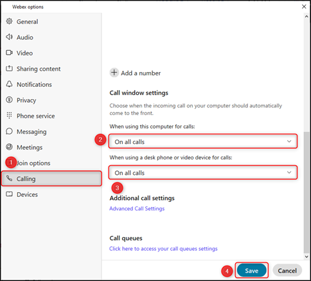Switch to the Audio settings section
Image resolution: width=311 pixels, height=281 pixels.
tap(51, 37)
